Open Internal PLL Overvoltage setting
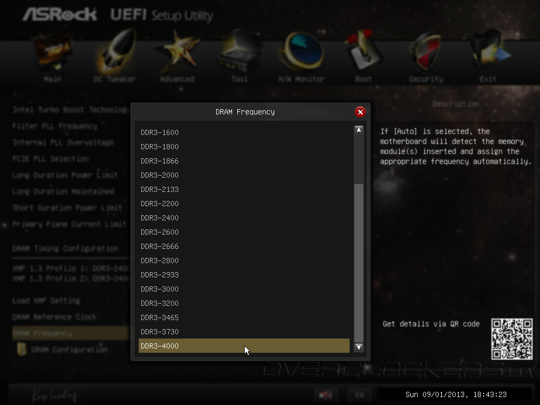Viewport: 540px width, 405px height. 63,142
